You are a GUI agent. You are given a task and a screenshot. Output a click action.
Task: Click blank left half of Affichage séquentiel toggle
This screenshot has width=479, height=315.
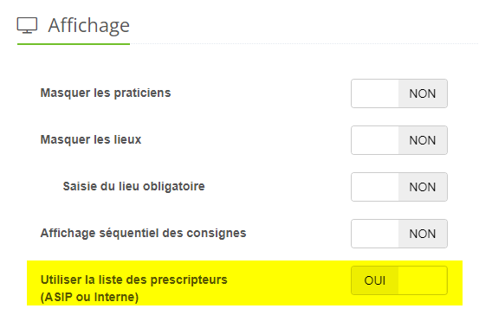[375, 234]
